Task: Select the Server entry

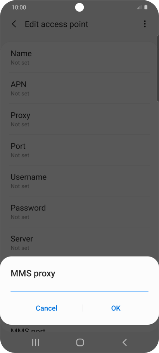Action: 79,242
